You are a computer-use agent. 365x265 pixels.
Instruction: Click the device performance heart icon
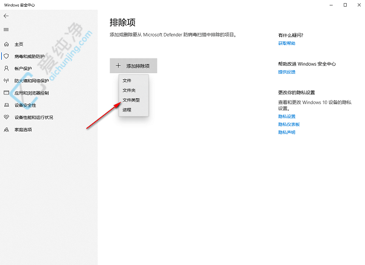(7, 117)
